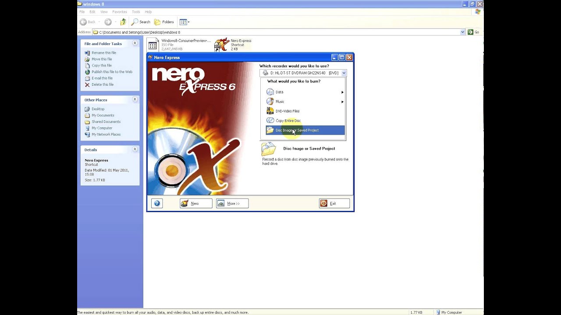Open My Documents from Other Places

pos(103,115)
